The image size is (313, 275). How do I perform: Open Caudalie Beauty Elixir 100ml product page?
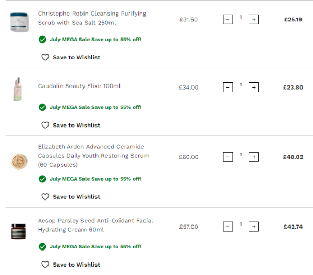tap(79, 86)
